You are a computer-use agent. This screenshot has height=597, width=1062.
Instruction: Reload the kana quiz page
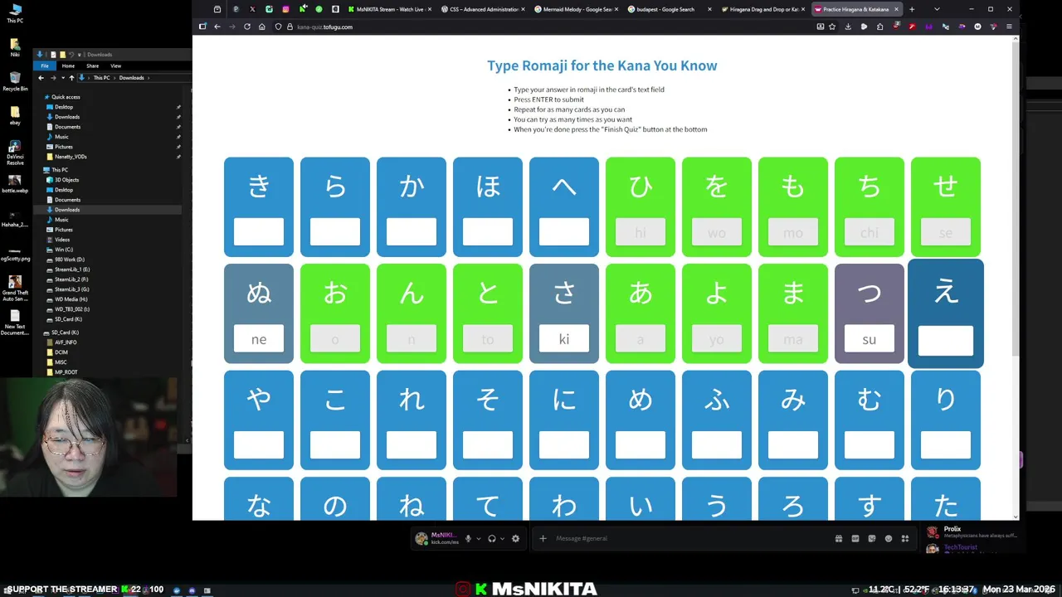(247, 27)
